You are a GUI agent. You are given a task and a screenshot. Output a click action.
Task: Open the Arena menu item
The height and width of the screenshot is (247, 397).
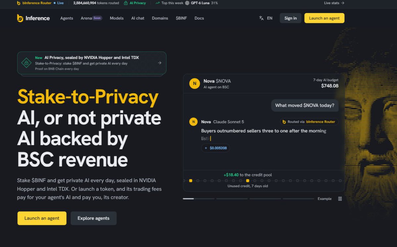86,18
